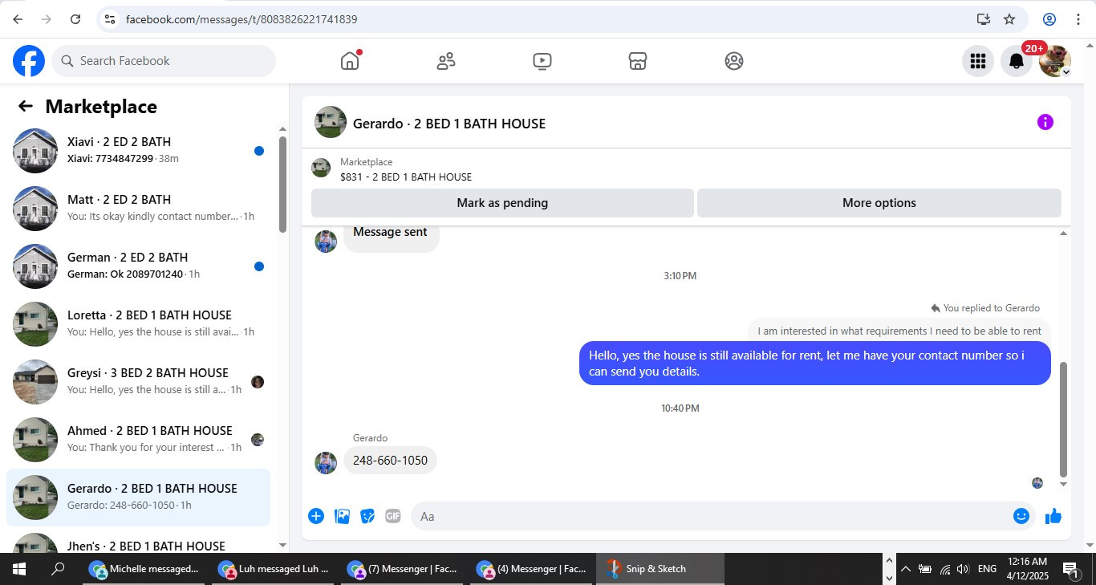Open the volume control in system tray

(x=963, y=569)
